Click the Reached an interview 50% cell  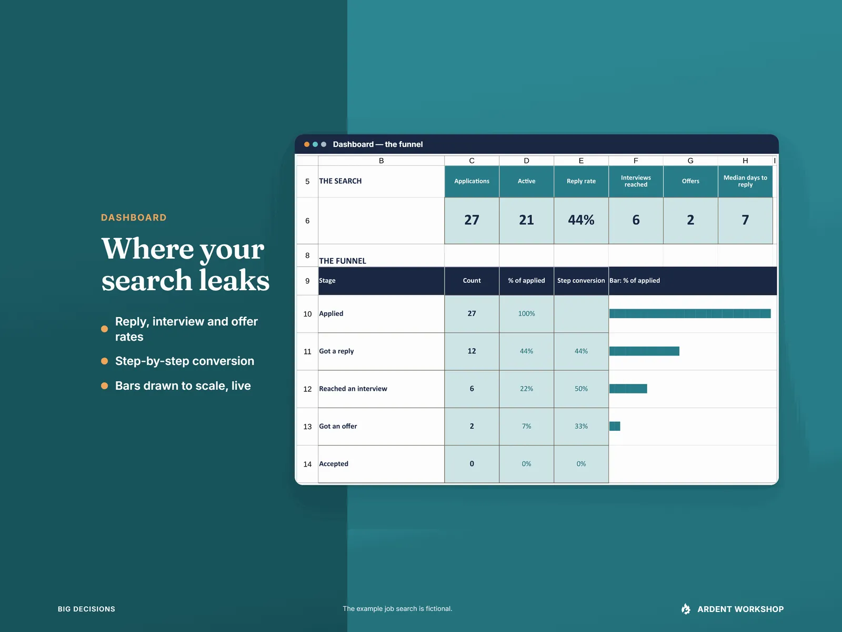coord(582,389)
